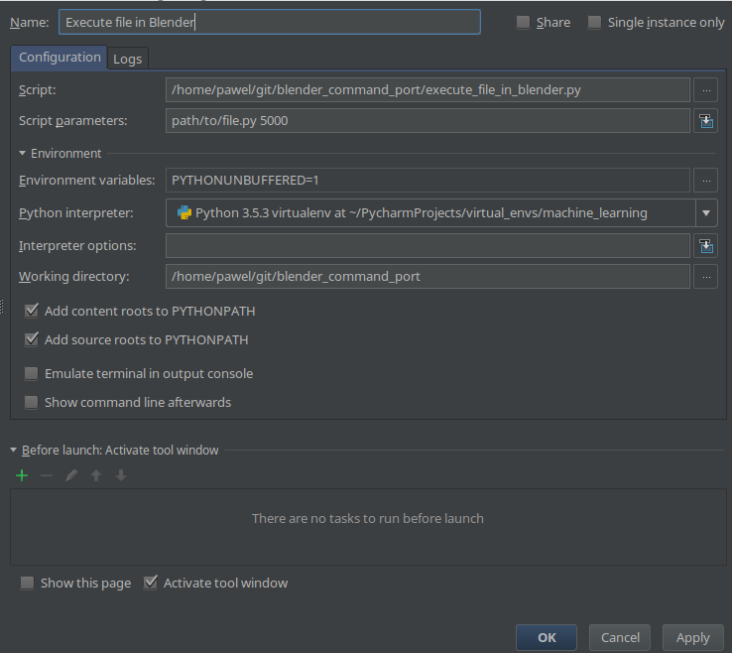Click the Environment variables field
Screen dimensions: 732x653
[x=427, y=180]
